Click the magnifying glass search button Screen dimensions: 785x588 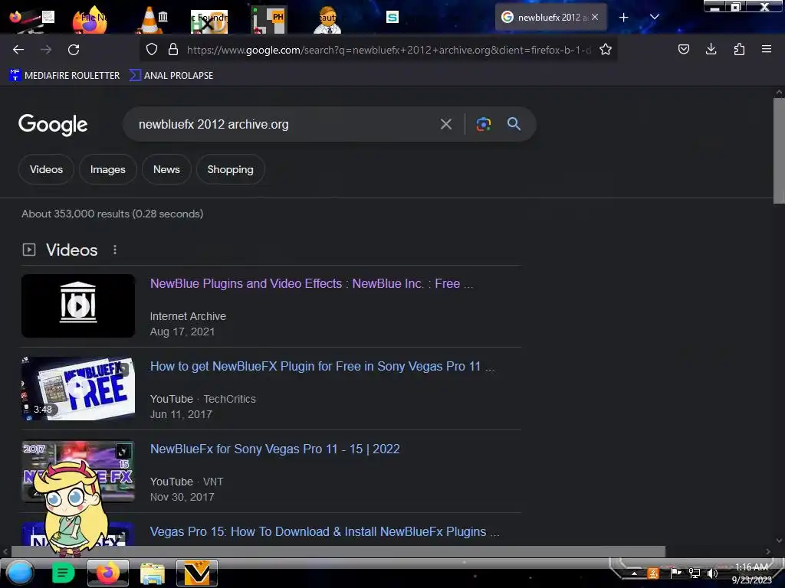(514, 124)
